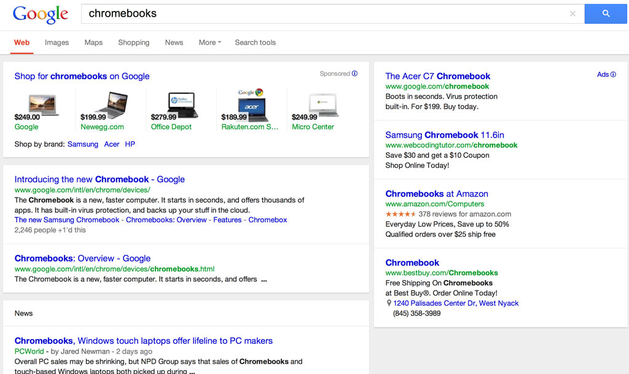The width and height of the screenshot is (629, 374).
Task: Click the $249.00 Google Chromebook thumbnail
Action: 42,104
